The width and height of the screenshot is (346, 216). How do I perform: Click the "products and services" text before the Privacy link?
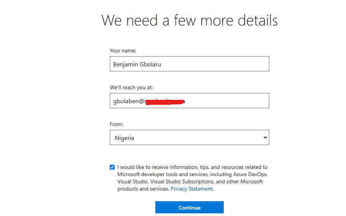coord(143,189)
